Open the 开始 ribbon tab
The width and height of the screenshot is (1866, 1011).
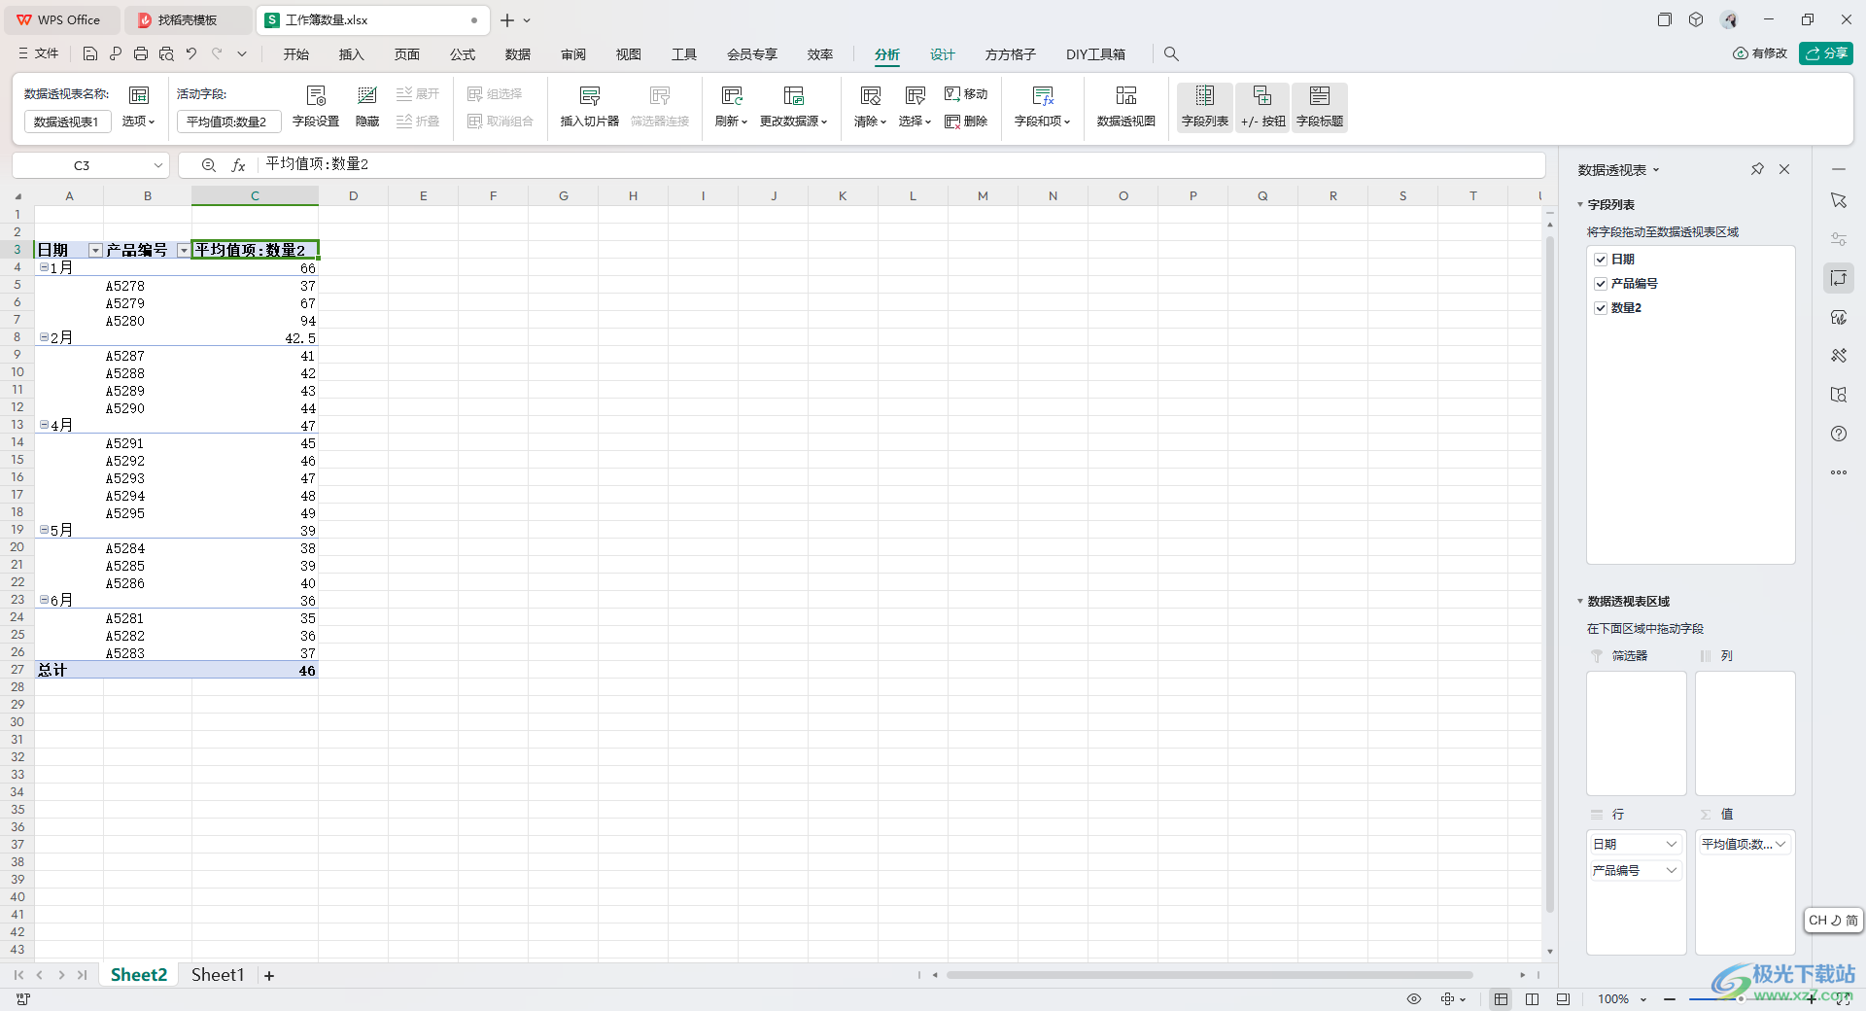[296, 54]
